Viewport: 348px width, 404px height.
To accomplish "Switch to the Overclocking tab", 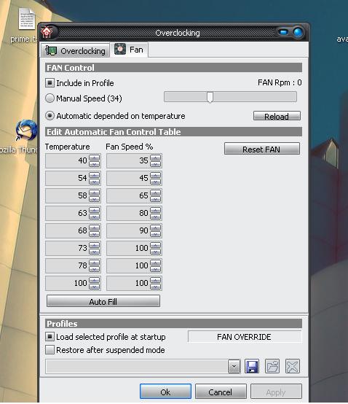I will point(76,50).
